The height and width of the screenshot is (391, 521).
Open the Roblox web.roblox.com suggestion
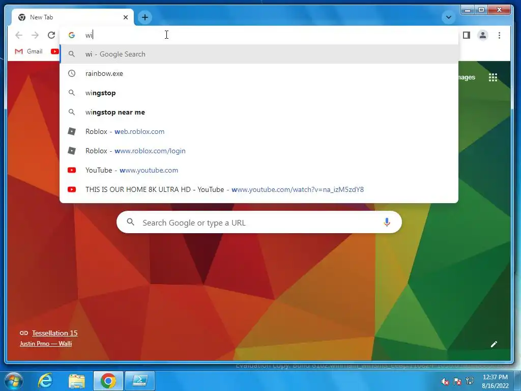[259, 131]
